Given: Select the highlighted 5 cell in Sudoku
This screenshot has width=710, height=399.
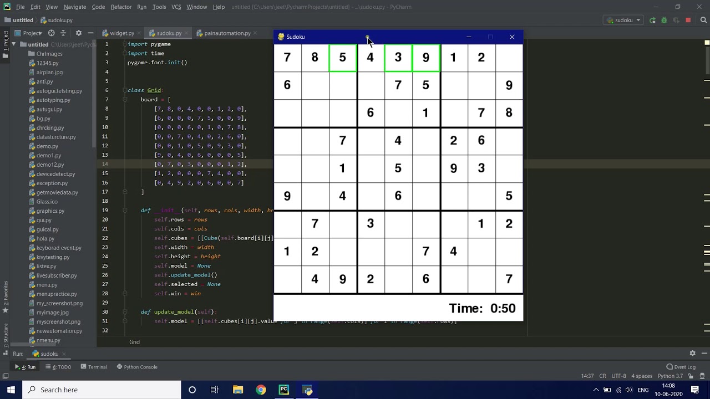Looking at the screenshot, I should coord(343,58).
